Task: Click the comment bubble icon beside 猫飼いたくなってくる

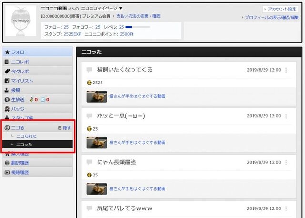Action: click(89, 70)
